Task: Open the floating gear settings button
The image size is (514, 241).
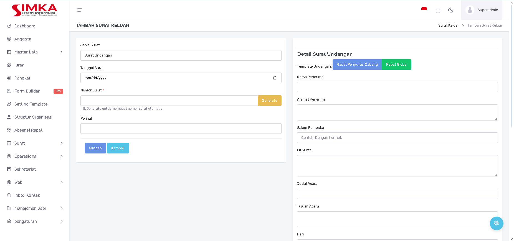Action: (x=496, y=223)
